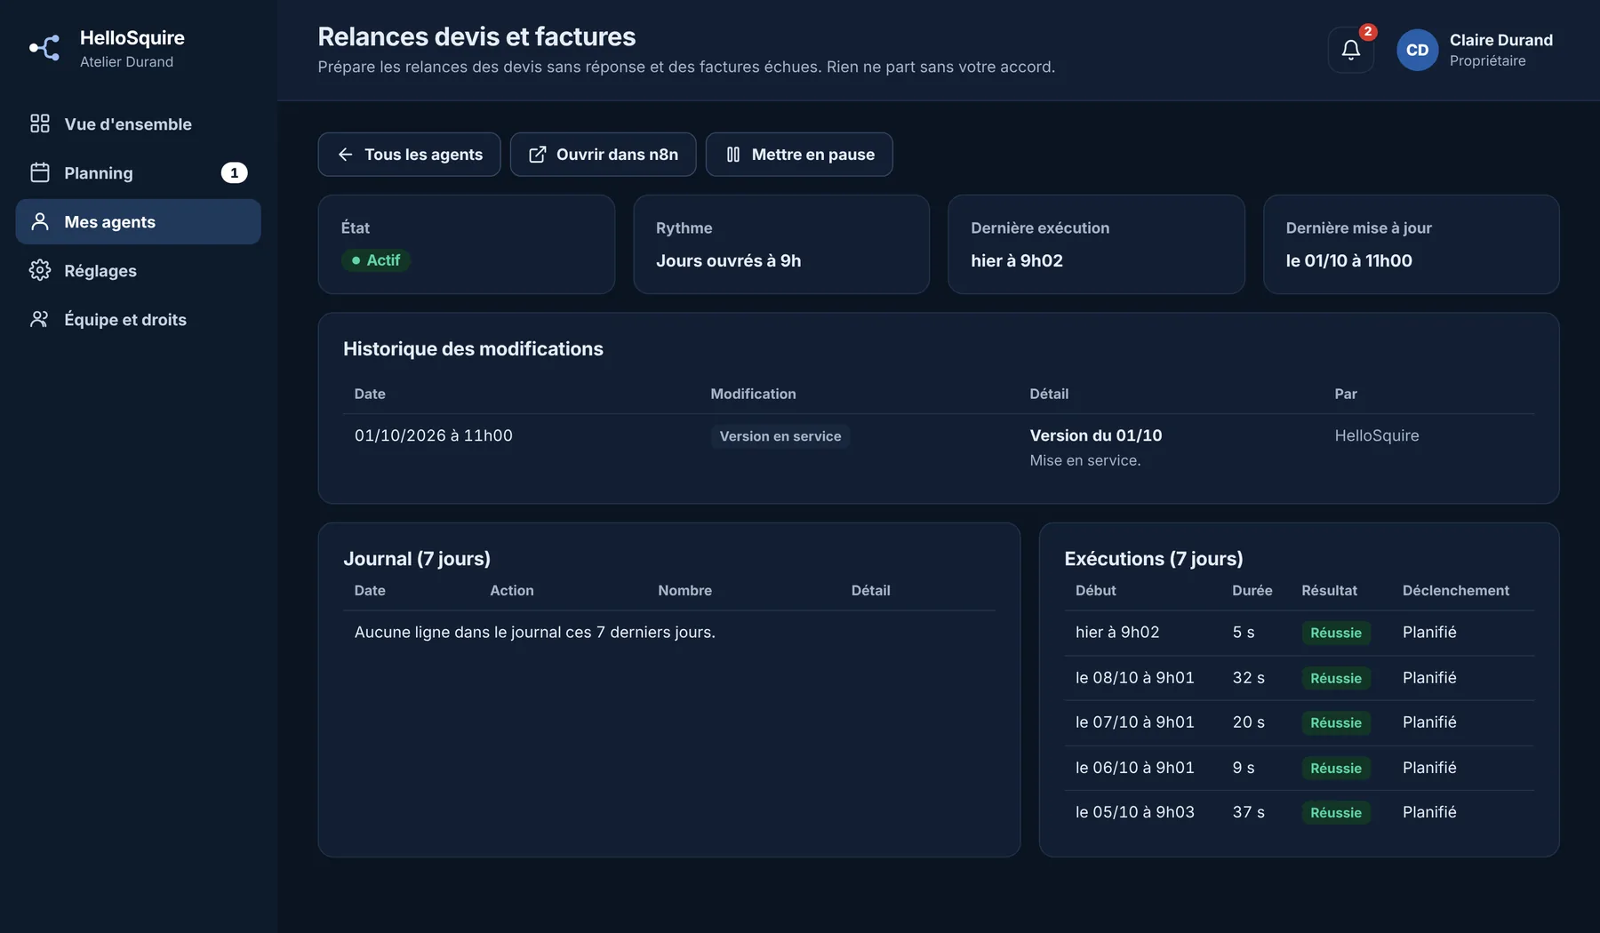Click 'le 06/10 à 9h01' execution row
The height and width of the screenshot is (933, 1600).
pos(1299,768)
